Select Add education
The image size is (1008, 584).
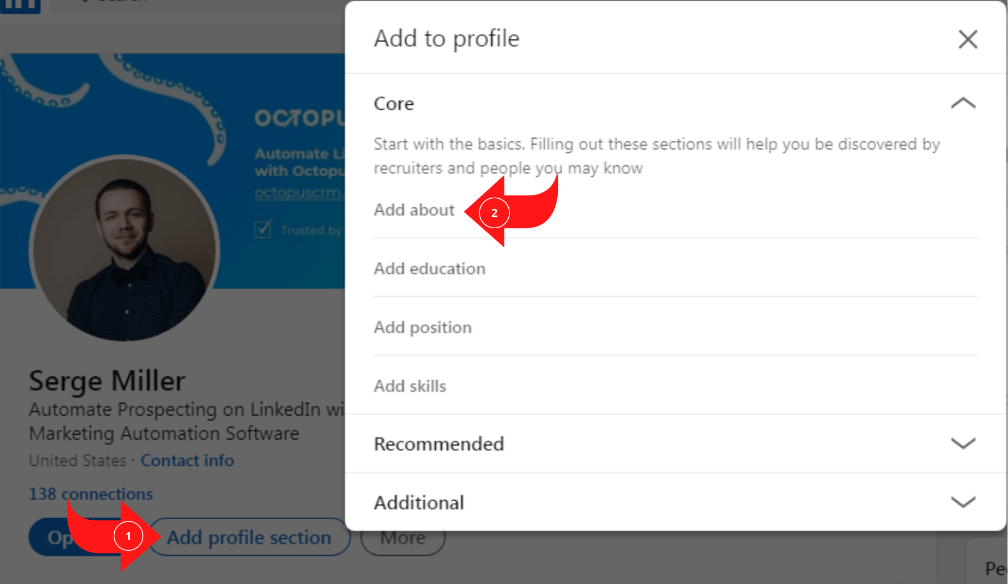click(429, 269)
